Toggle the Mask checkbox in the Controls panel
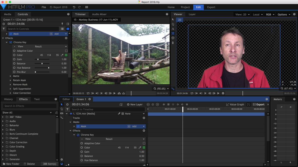The height and width of the screenshot is (167, 298). 11,34
